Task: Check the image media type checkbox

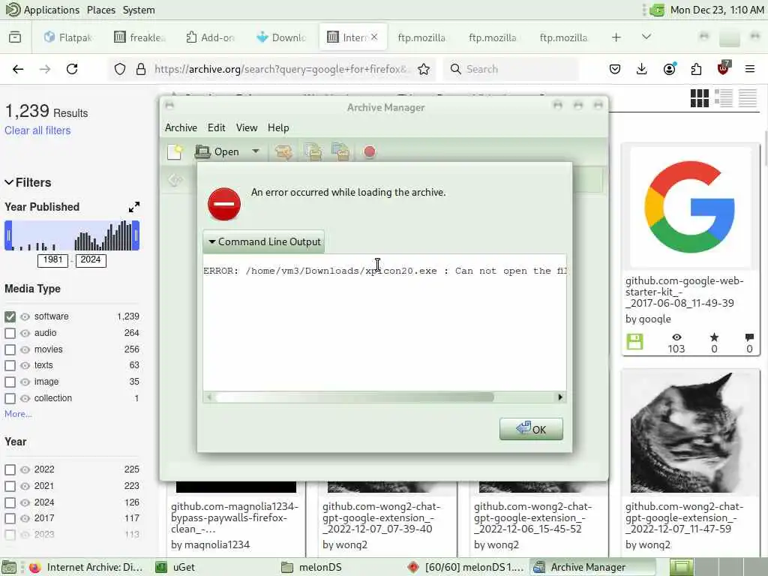Action: click(x=10, y=382)
